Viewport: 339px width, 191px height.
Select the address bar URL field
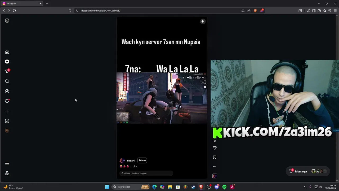point(159,11)
